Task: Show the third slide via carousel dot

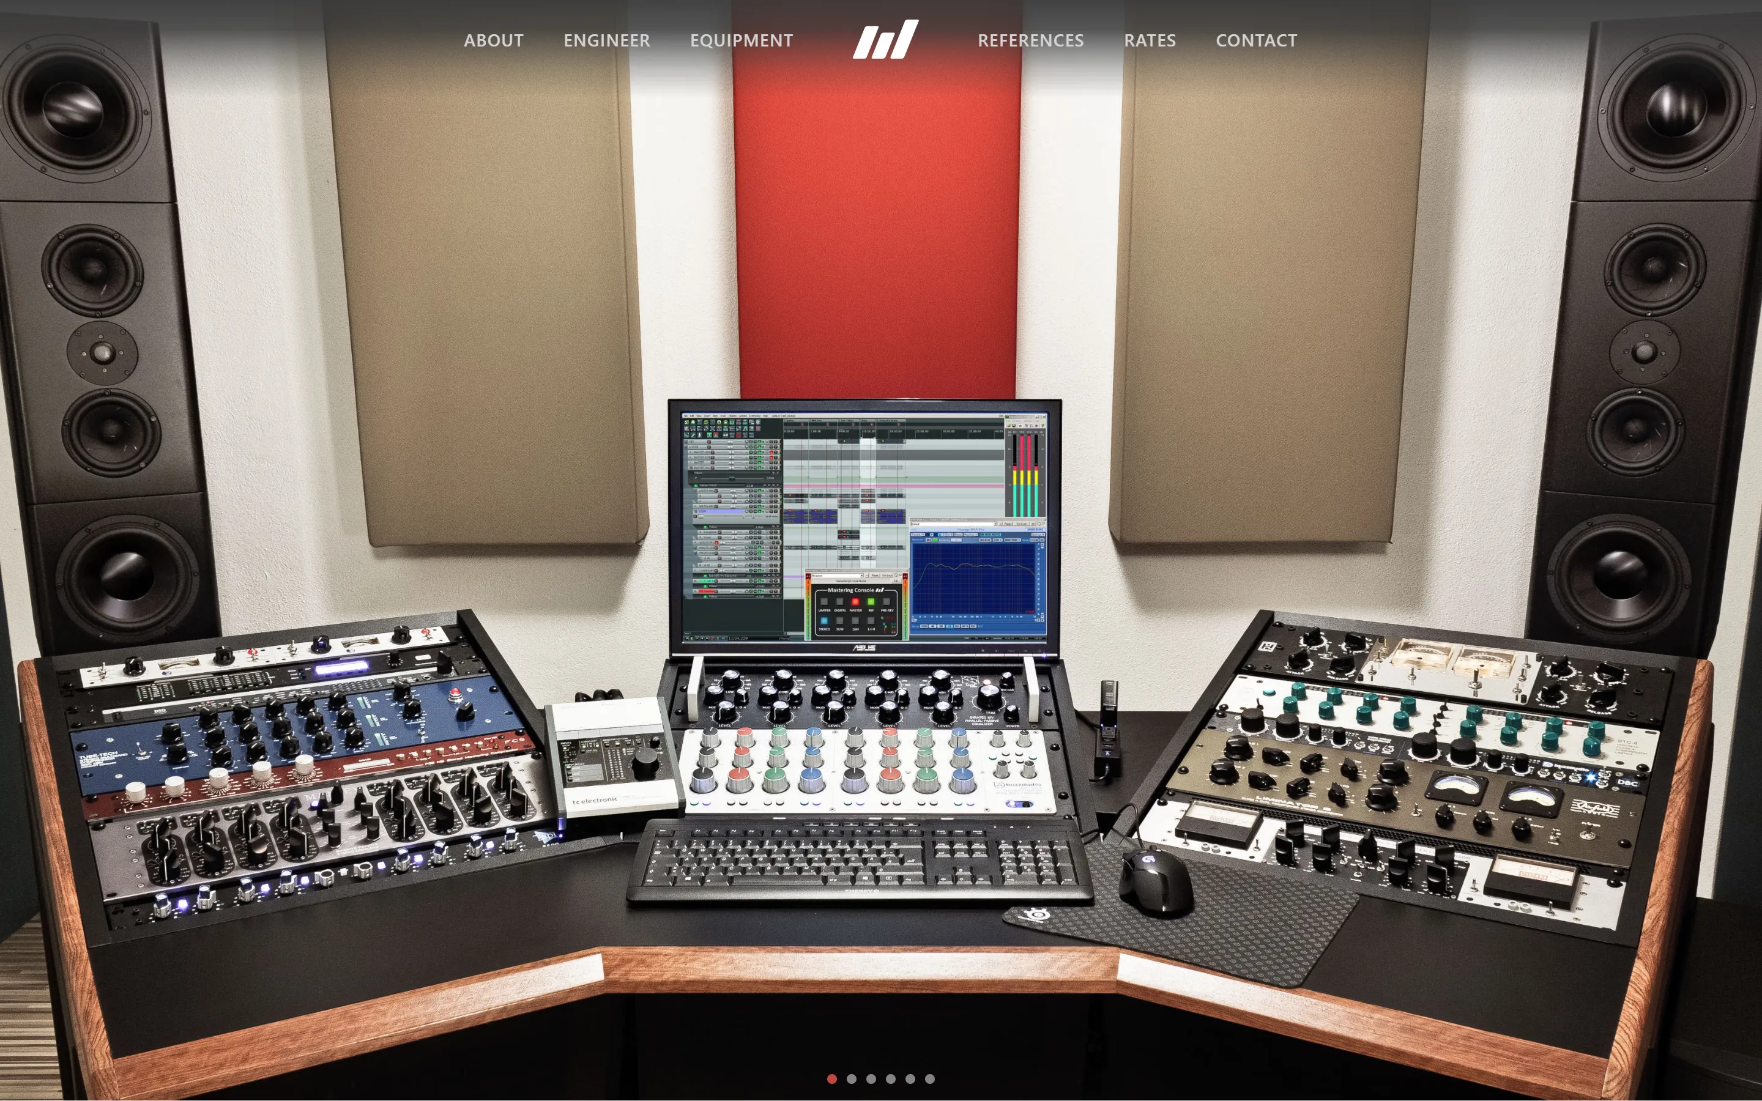Action: (872, 1079)
